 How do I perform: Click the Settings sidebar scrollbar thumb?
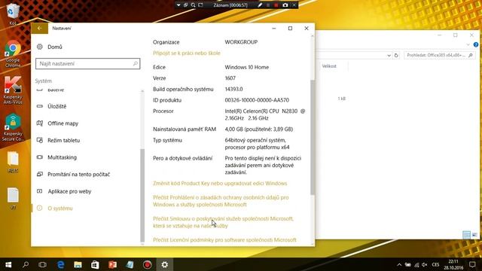[142, 196]
